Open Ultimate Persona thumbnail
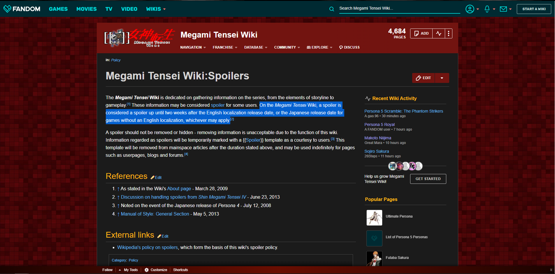 coord(374,218)
